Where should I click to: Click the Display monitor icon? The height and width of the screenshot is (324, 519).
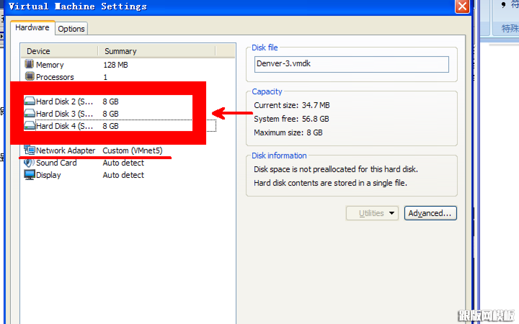(30, 175)
